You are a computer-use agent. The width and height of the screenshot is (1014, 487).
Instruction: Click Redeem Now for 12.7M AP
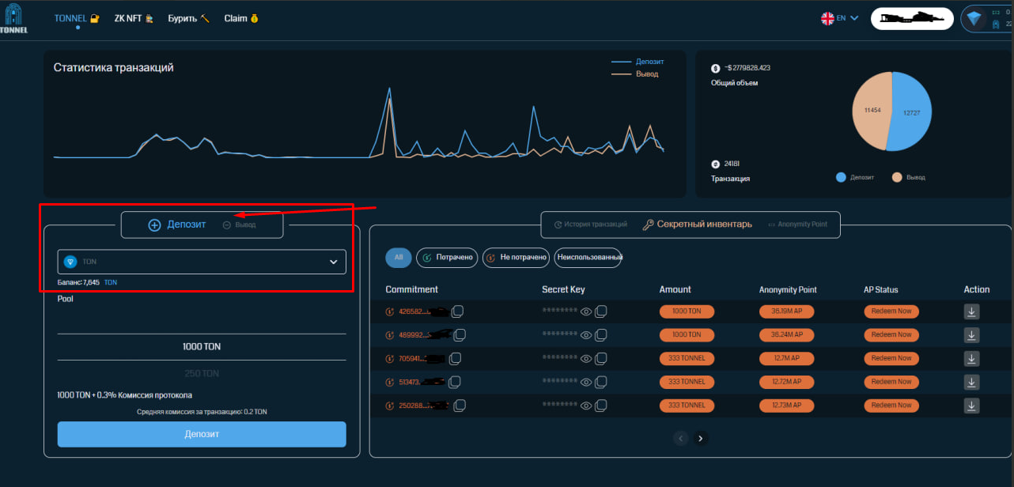point(891,358)
